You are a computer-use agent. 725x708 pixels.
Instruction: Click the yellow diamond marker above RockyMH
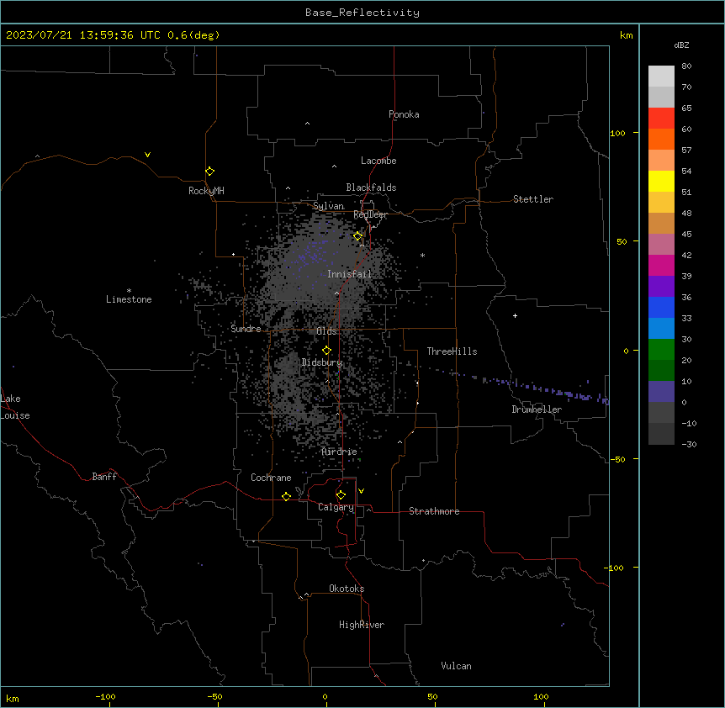point(210,172)
